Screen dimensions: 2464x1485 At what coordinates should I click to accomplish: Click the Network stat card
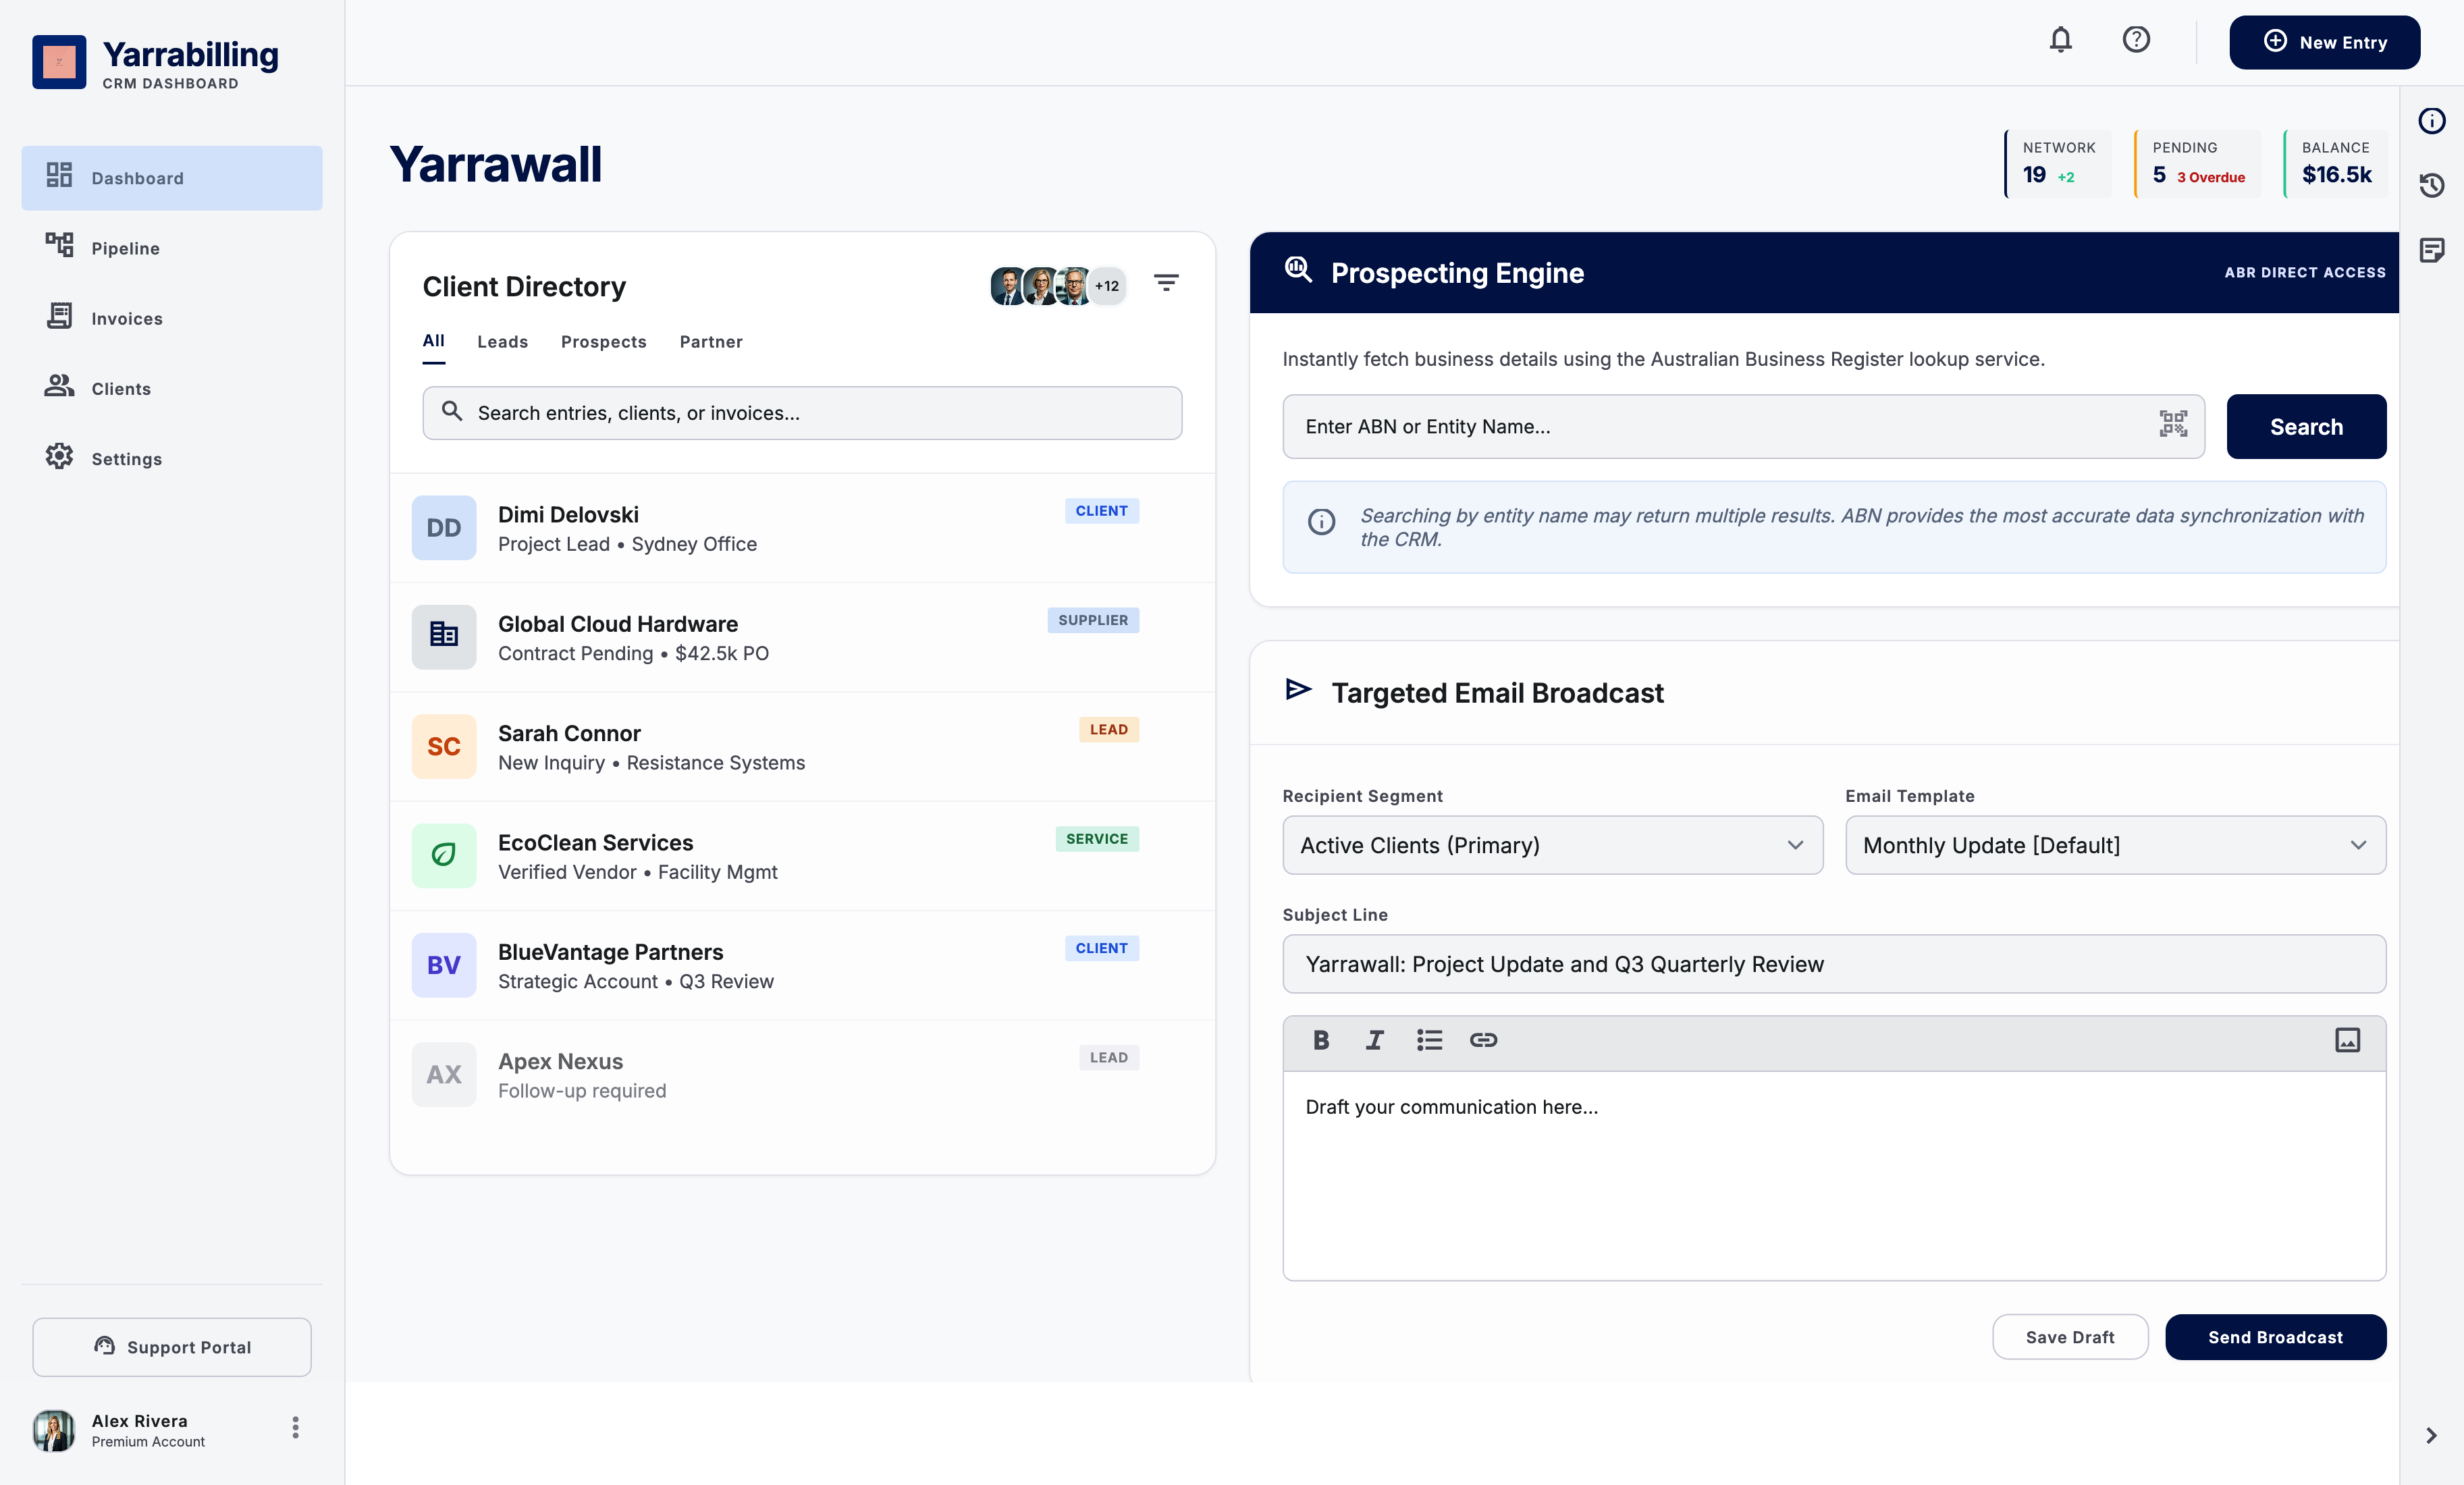click(x=2058, y=163)
